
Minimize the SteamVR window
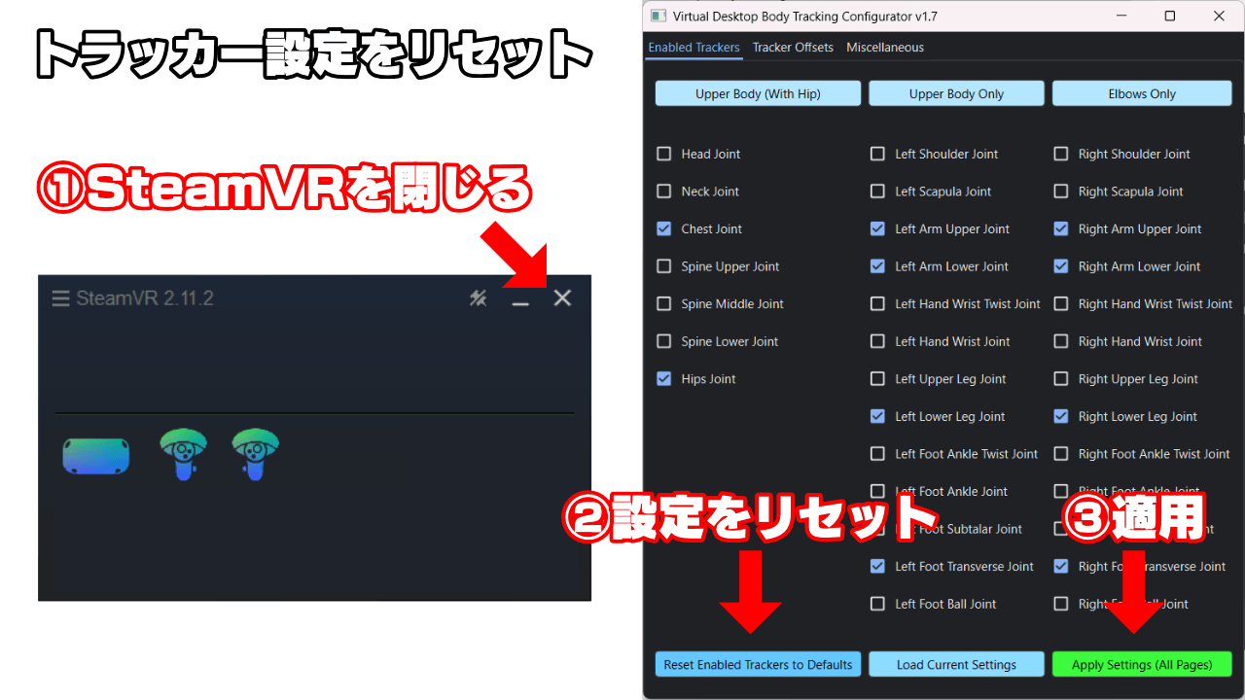point(520,301)
